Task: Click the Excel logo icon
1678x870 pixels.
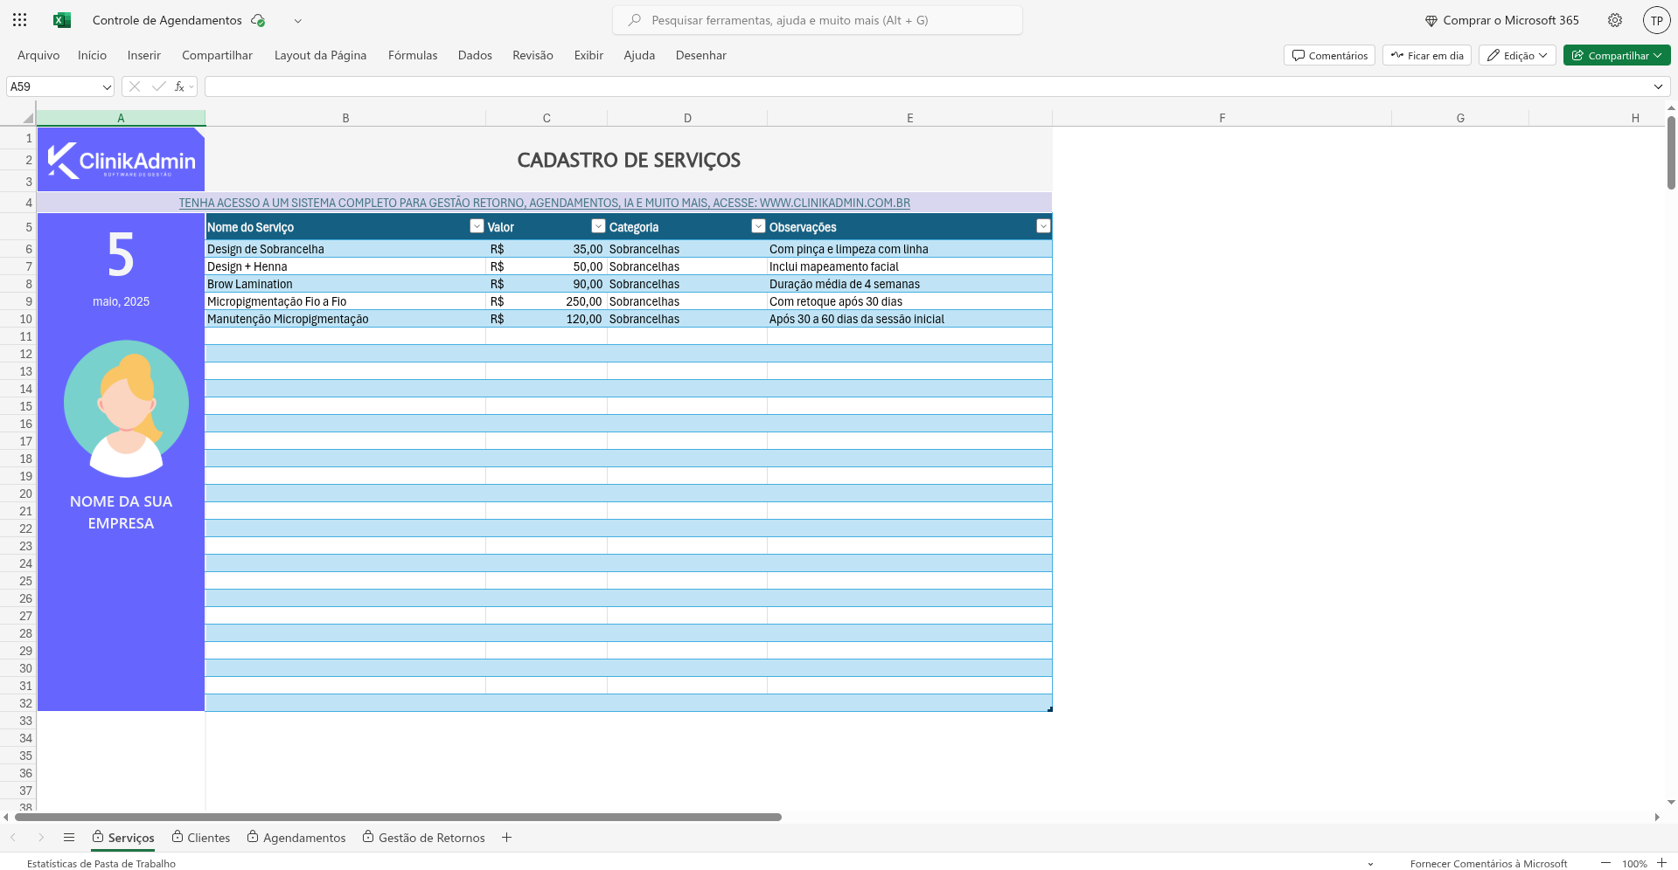Action: point(61,20)
